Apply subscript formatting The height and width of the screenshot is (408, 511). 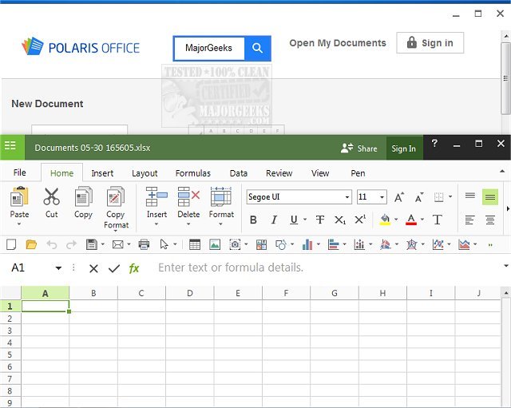tap(340, 220)
